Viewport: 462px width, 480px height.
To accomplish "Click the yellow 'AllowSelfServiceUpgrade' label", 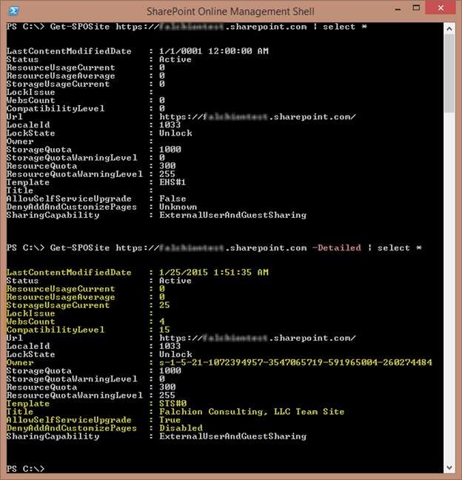I will tap(69, 420).
